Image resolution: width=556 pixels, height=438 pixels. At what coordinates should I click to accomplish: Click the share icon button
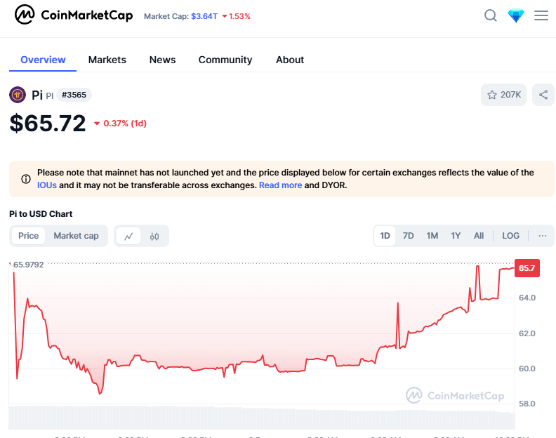[543, 95]
